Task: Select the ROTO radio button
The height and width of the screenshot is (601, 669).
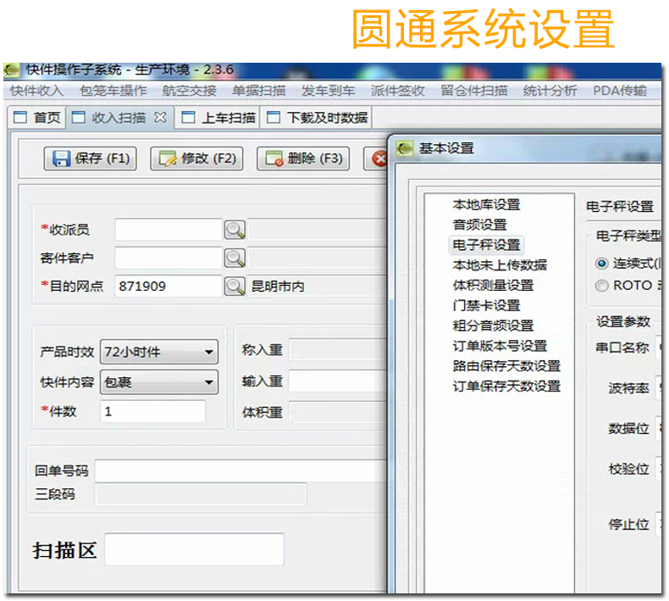Action: pos(601,286)
